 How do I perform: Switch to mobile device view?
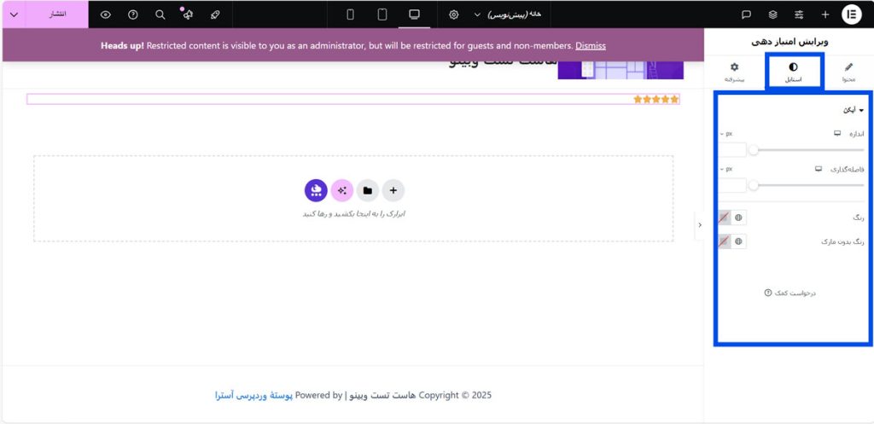(x=351, y=15)
